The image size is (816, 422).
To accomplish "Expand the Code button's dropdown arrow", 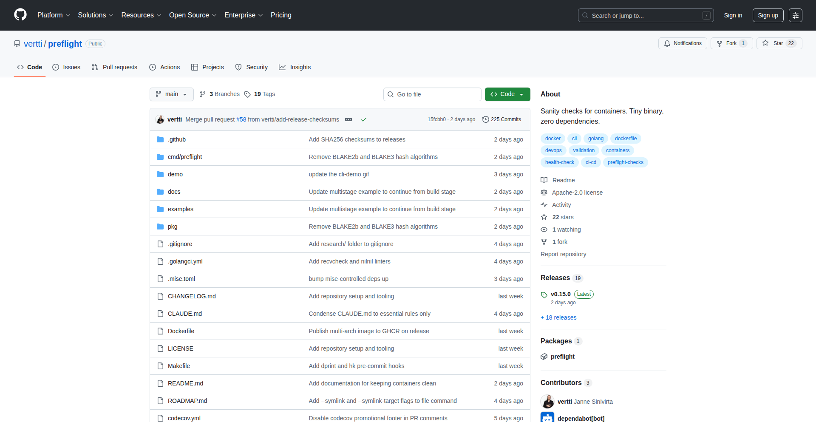I will click(x=522, y=94).
